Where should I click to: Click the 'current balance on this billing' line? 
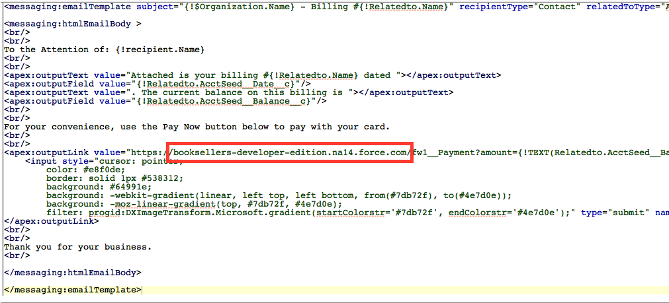(x=229, y=92)
